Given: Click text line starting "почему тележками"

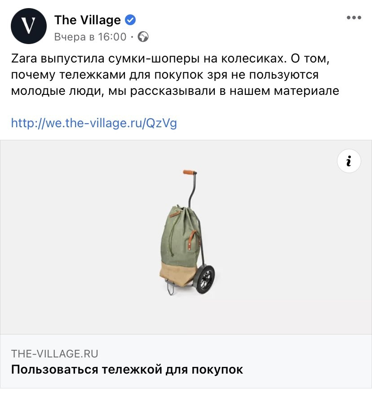Looking at the screenshot, I should point(165,75).
